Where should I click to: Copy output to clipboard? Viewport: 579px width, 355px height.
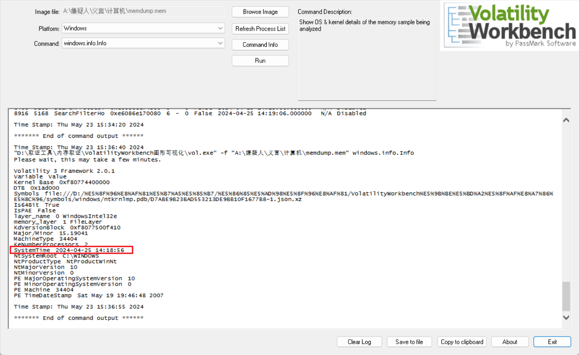[x=462, y=342]
